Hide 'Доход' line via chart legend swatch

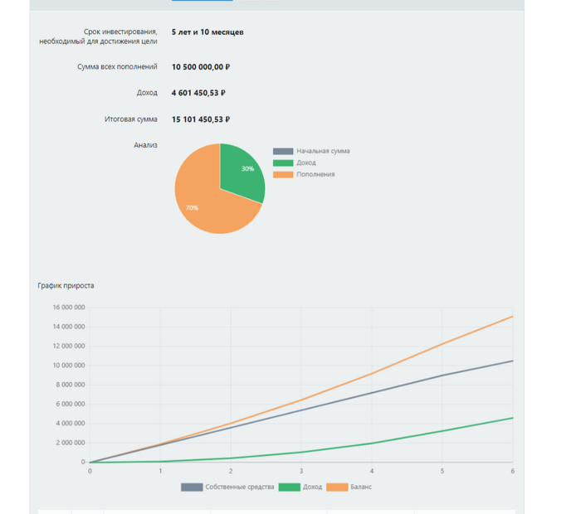tap(290, 487)
